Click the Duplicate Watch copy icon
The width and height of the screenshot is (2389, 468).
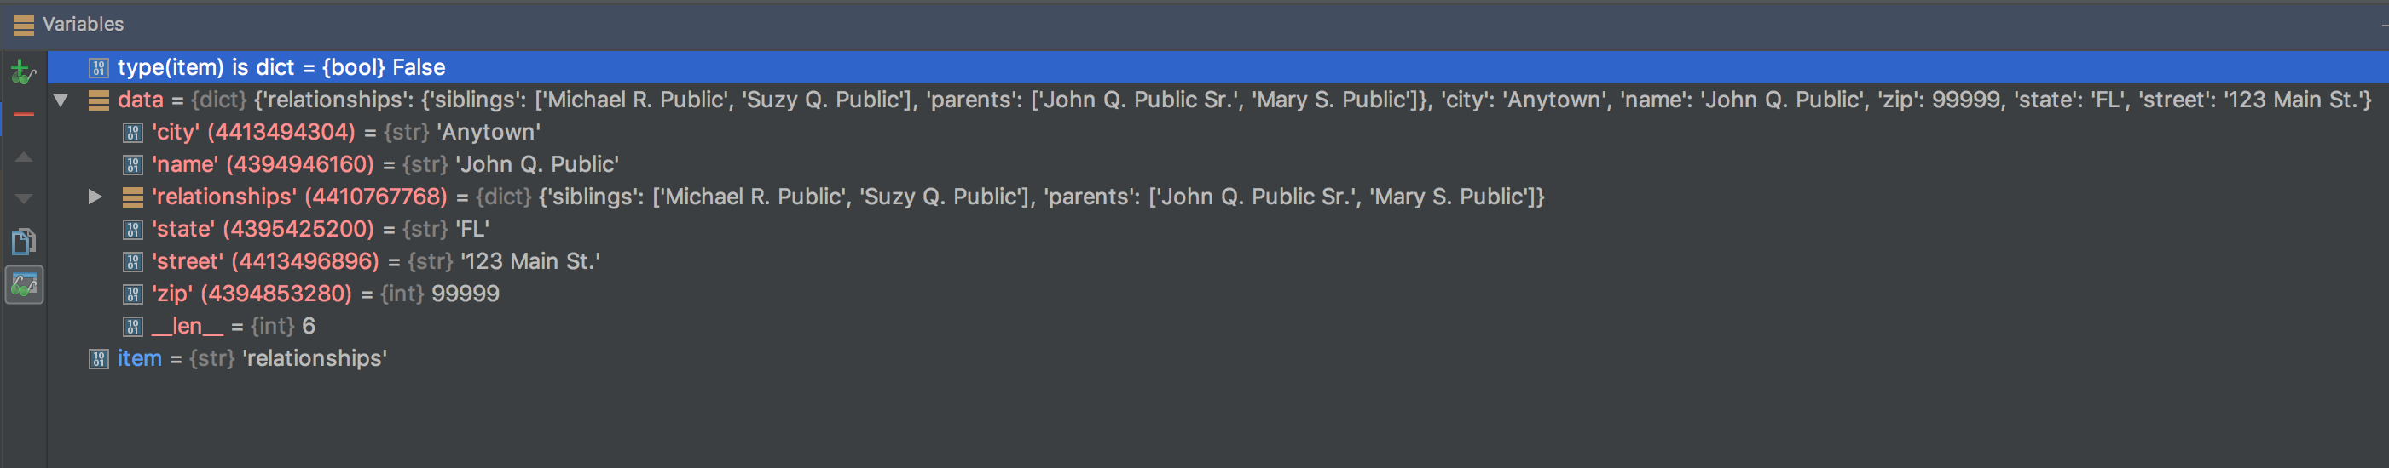coord(24,243)
